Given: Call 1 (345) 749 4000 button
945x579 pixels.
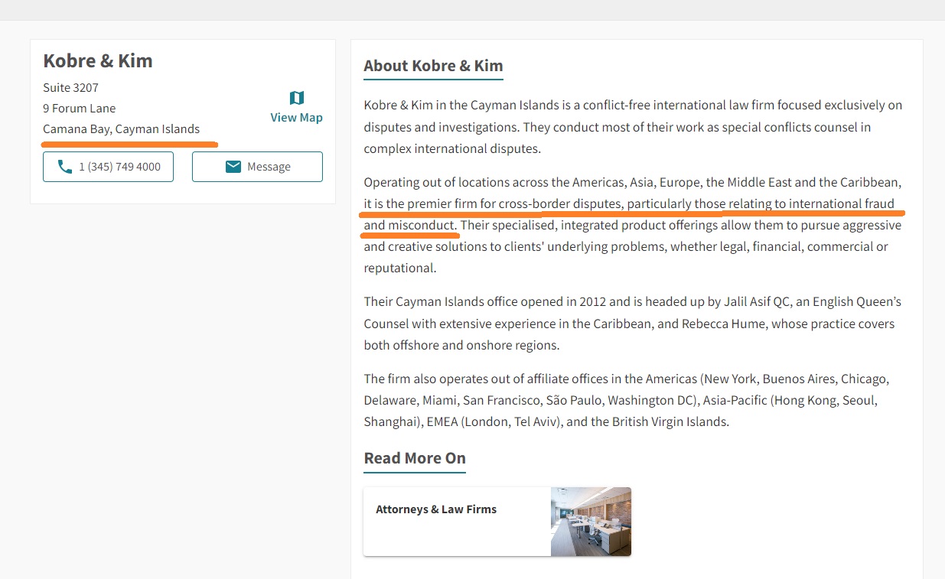Looking at the screenshot, I should (108, 167).
